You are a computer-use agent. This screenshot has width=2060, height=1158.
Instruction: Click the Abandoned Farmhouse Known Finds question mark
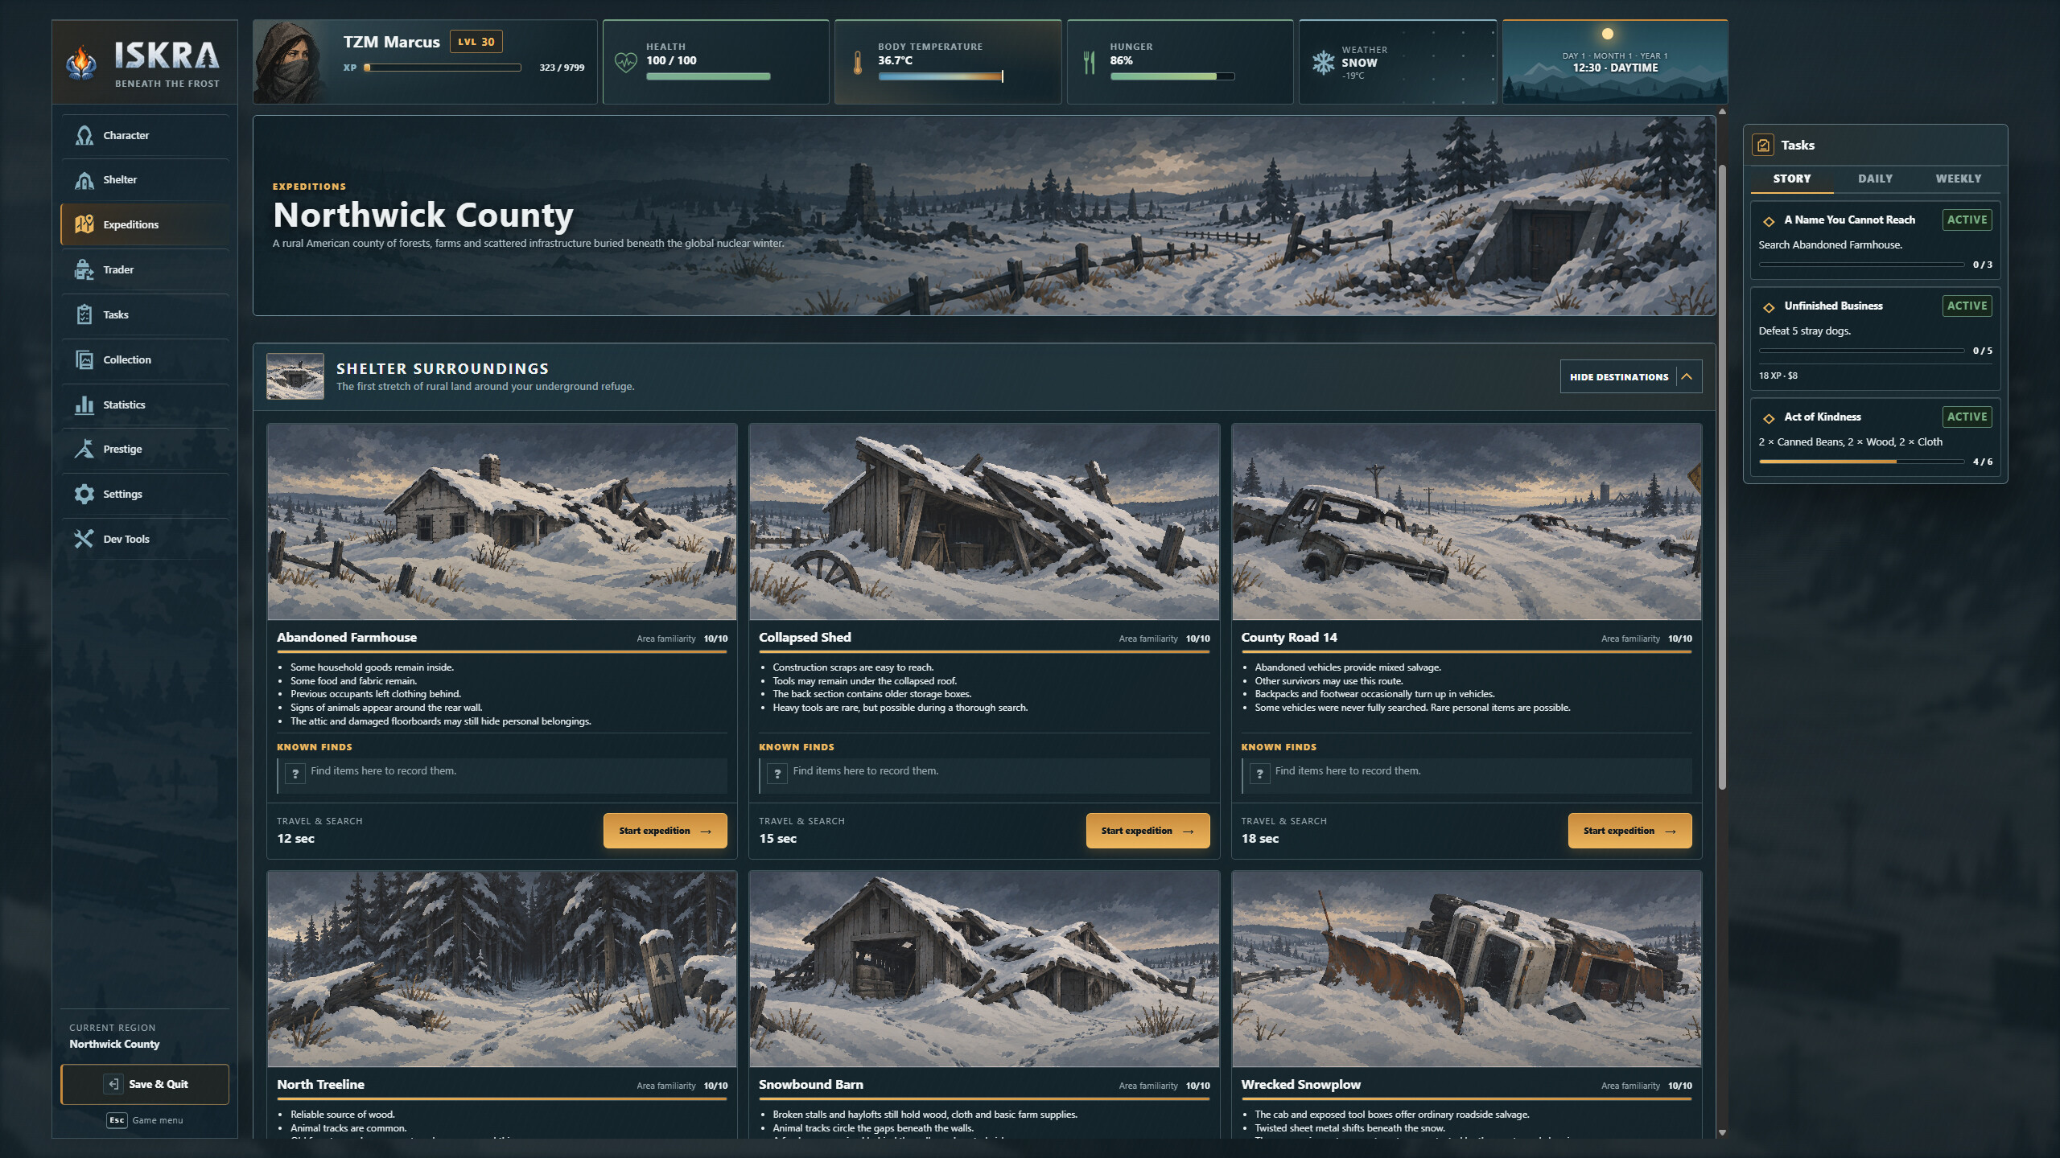point(295,774)
